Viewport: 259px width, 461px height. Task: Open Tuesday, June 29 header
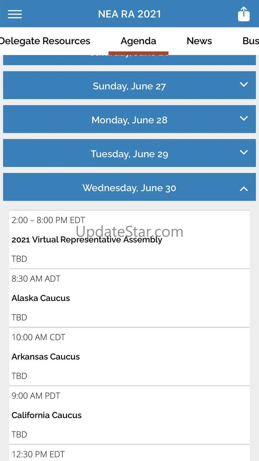[x=129, y=154]
